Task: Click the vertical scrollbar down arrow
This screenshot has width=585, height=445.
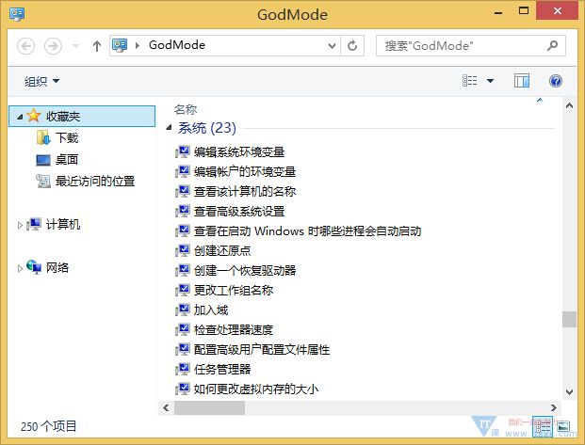Action: pyautogui.click(x=569, y=391)
